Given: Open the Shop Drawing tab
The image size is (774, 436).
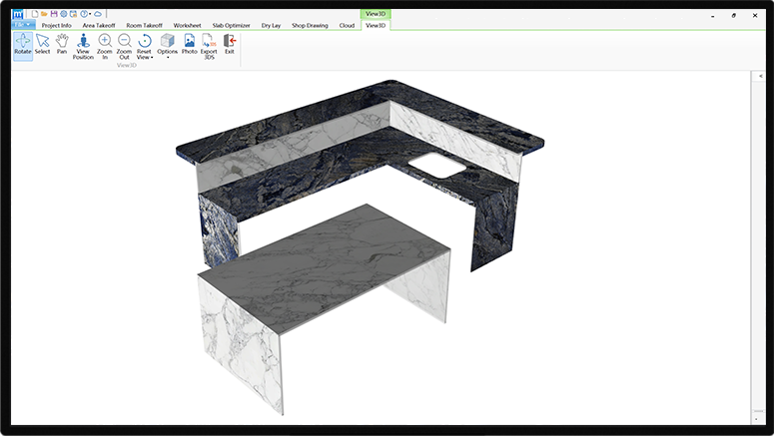Looking at the screenshot, I should coord(310,25).
